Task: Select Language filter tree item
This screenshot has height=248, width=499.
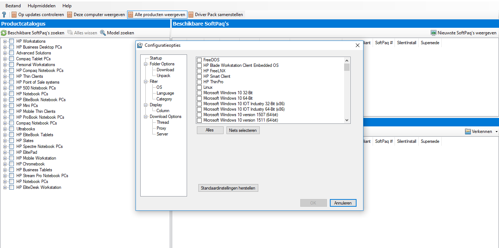Action: pyautogui.click(x=165, y=93)
